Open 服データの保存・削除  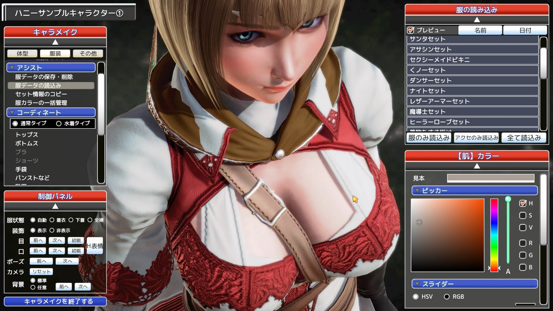[44, 77]
